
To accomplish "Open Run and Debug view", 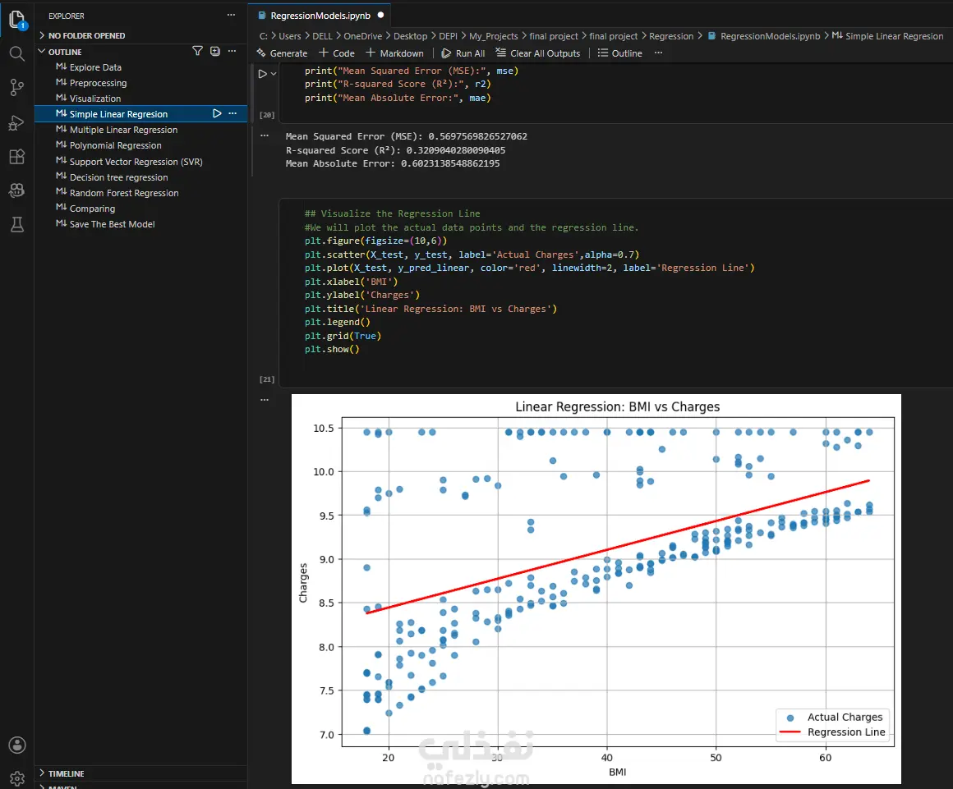I will [x=17, y=122].
